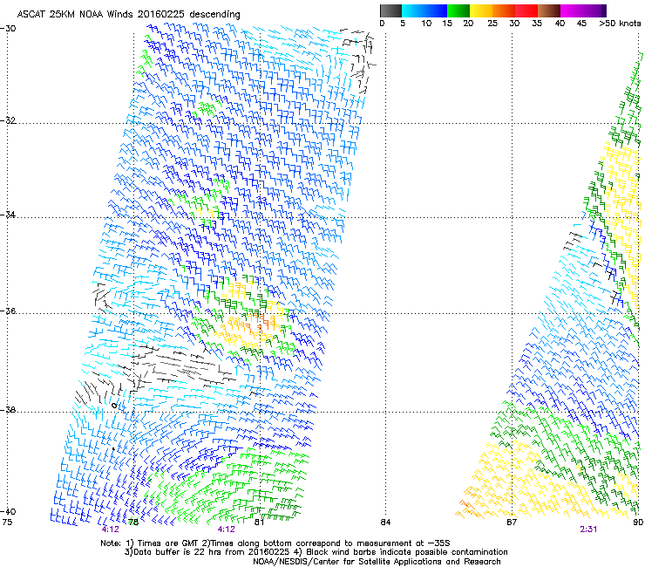Click the orange wind barbs near 81E 36S

[256, 324]
